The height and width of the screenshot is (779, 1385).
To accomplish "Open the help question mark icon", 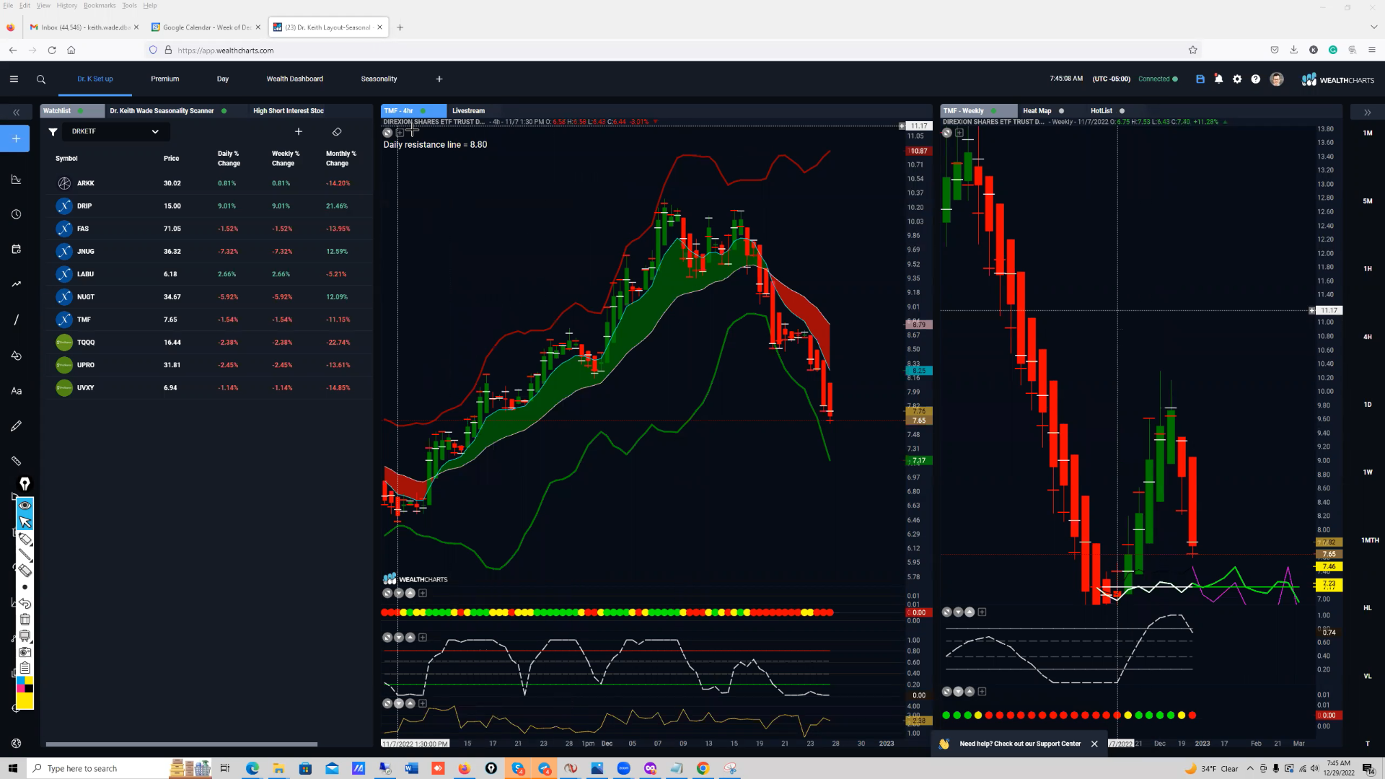I will pyautogui.click(x=1256, y=79).
